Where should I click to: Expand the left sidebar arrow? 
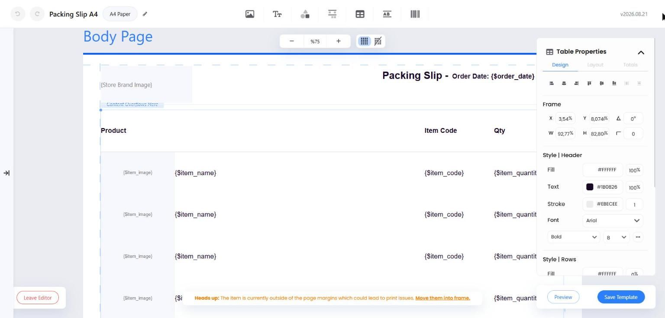coord(6,173)
